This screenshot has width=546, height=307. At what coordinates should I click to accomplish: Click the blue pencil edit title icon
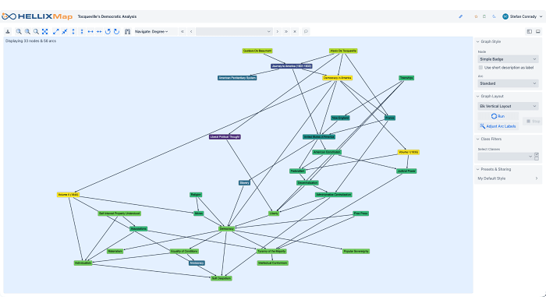(461, 16)
